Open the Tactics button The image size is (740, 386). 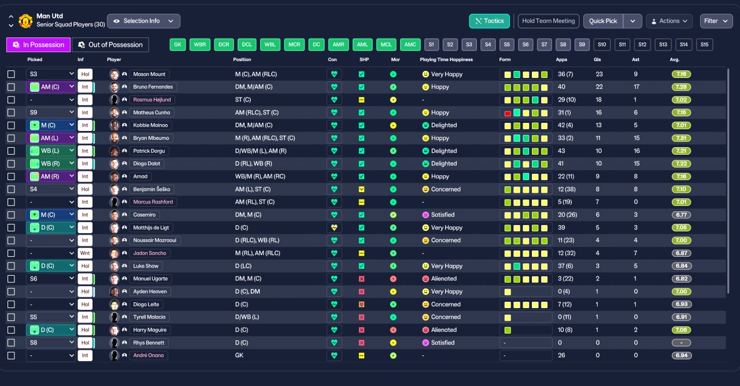click(x=489, y=21)
